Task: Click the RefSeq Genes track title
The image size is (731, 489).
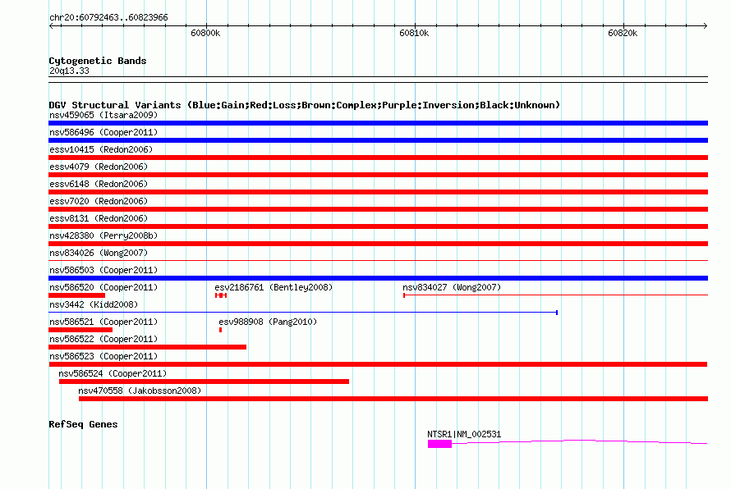Action: point(83,425)
